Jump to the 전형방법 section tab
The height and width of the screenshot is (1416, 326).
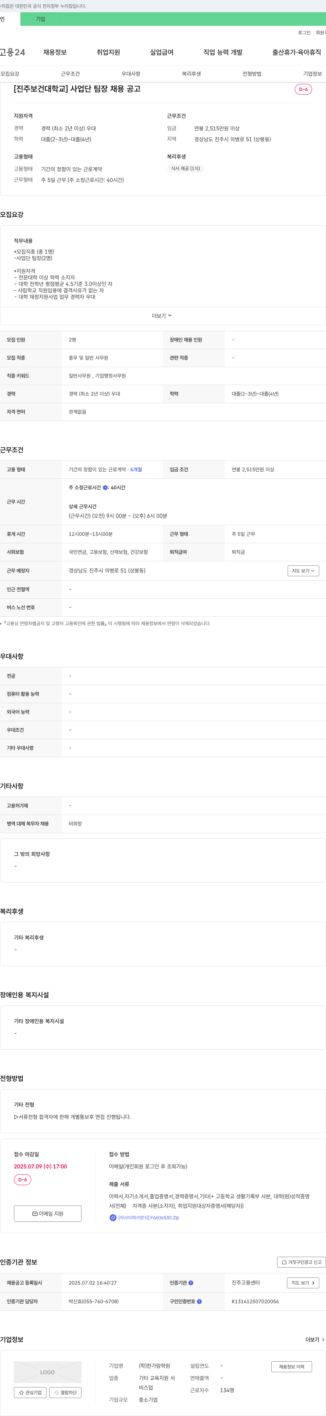coord(252,74)
